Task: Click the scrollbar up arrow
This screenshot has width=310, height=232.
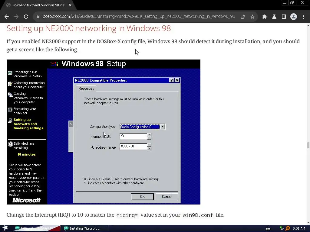Action: pyautogui.click(x=308, y=25)
